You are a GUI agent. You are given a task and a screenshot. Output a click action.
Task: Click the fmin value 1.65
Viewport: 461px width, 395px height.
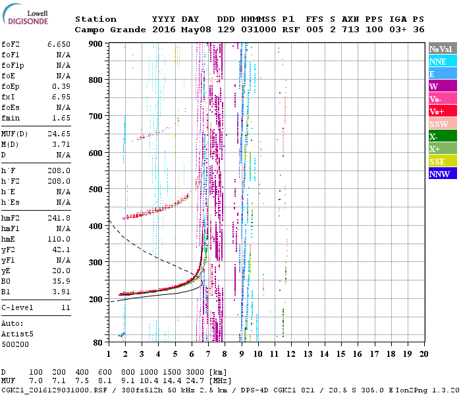(61, 118)
